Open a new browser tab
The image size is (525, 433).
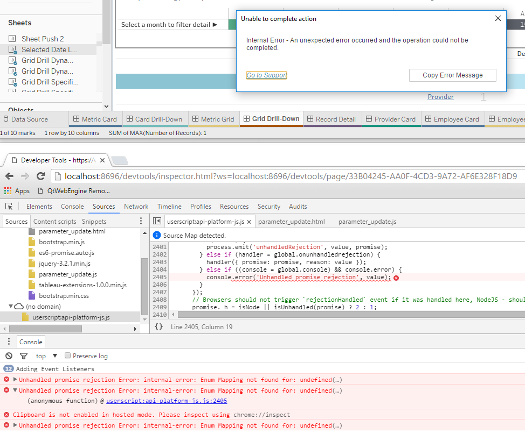(x=120, y=160)
